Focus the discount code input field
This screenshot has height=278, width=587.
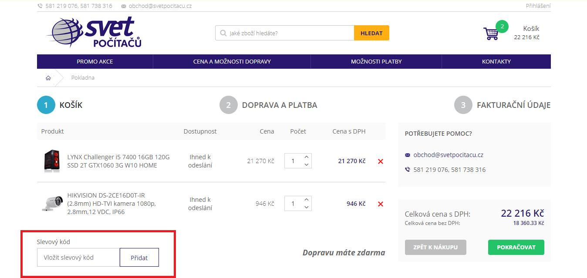click(78, 258)
